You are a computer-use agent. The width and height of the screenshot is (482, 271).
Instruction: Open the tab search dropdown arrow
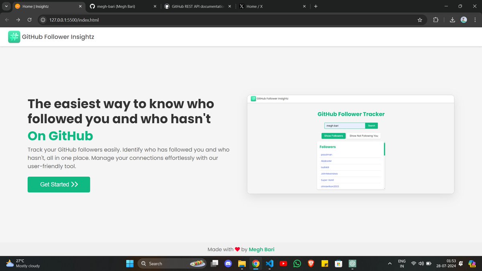point(6,6)
